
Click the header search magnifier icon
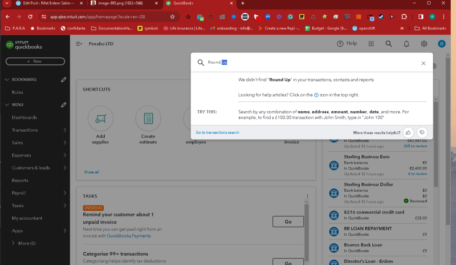click(x=388, y=44)
